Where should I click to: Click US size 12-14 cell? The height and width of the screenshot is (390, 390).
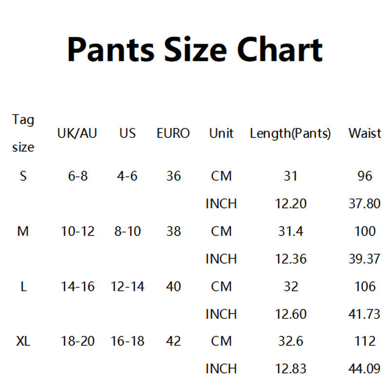(127, 286)
